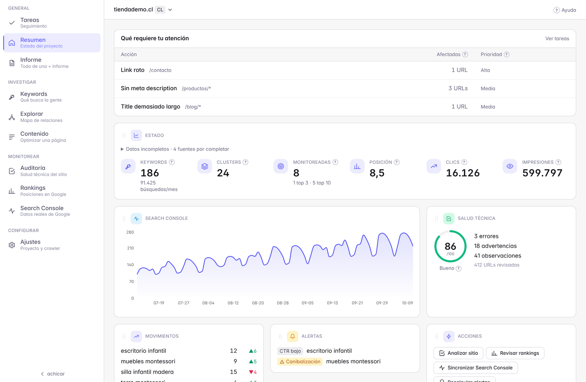Open Informe in the sidebar
The image size is (586, 382).
(52, 63)
